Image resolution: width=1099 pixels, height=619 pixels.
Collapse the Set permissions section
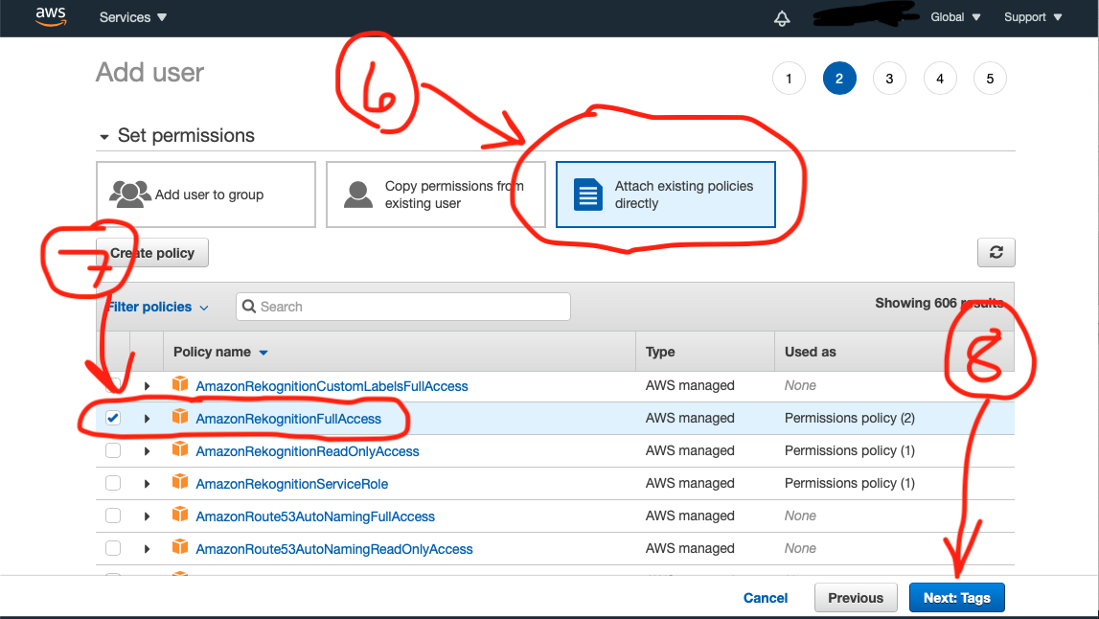click(x=103, y=137)
